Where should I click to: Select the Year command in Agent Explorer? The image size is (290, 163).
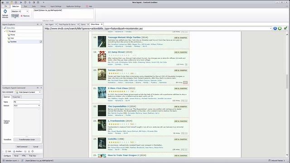12,38
